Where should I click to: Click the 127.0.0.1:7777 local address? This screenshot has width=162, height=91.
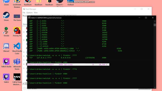(x=44, y=58)
